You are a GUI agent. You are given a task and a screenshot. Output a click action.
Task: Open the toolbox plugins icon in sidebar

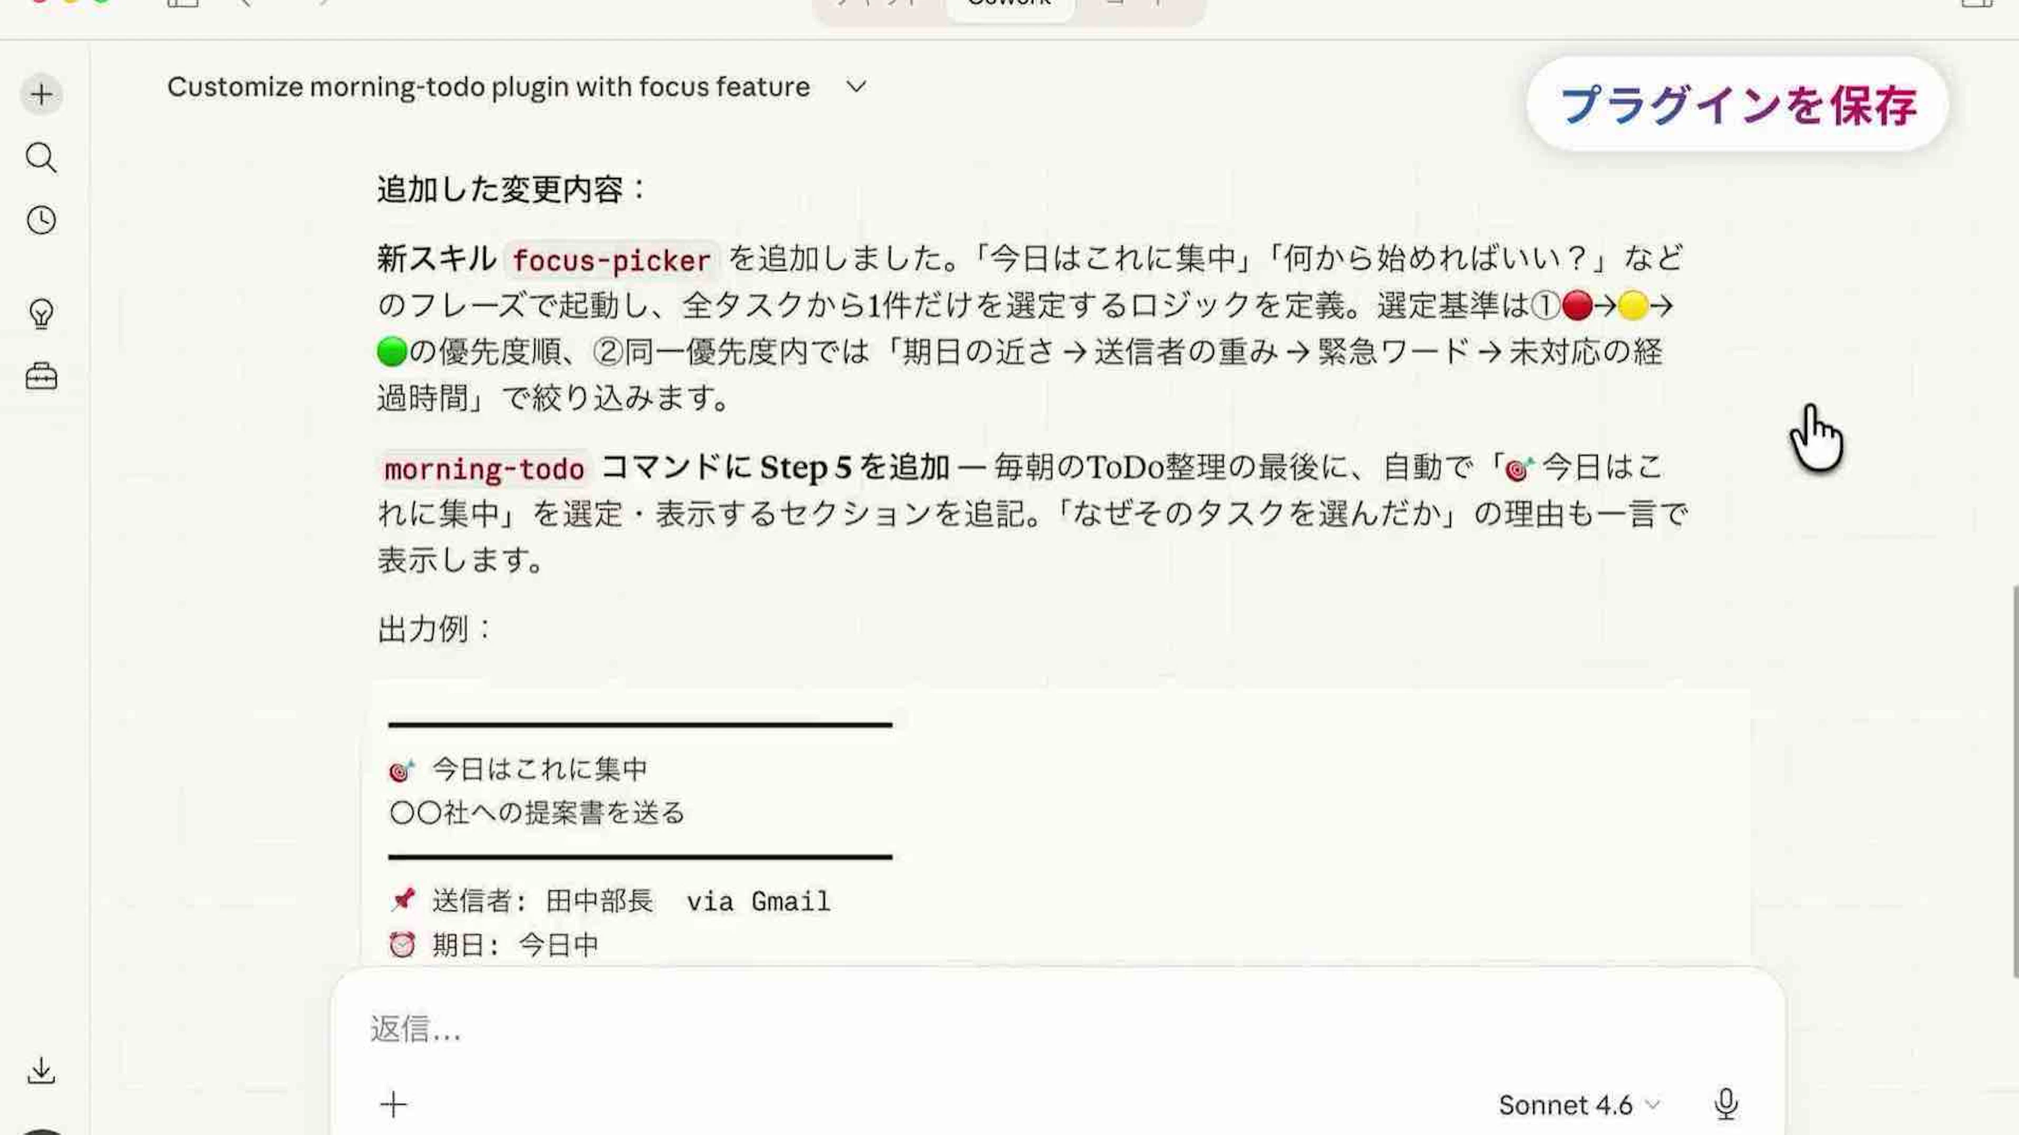(x=41, y=377)
